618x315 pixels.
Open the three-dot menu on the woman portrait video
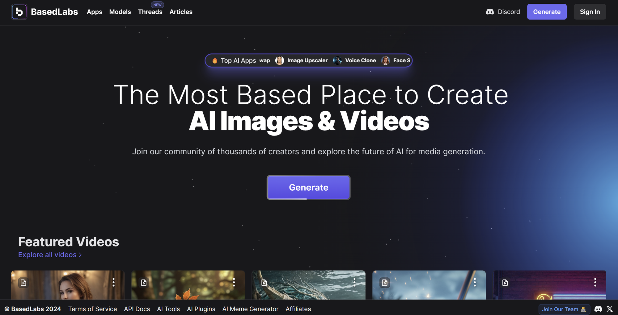[x=114, y=282]
